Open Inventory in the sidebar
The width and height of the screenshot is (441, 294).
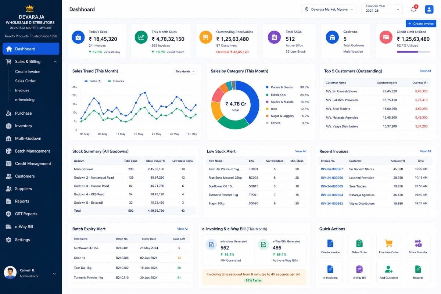coord(31,126)
